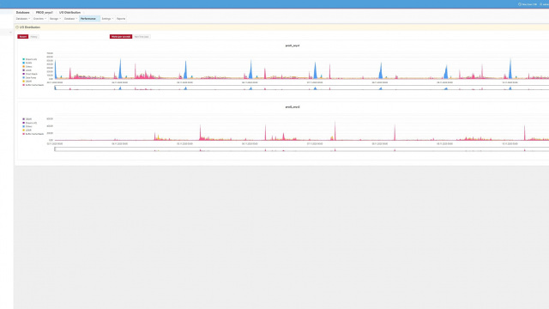Toggle the pink Buffer legend in first chart
The width and height of the screenshot is (549, 309).
(33, 85)
